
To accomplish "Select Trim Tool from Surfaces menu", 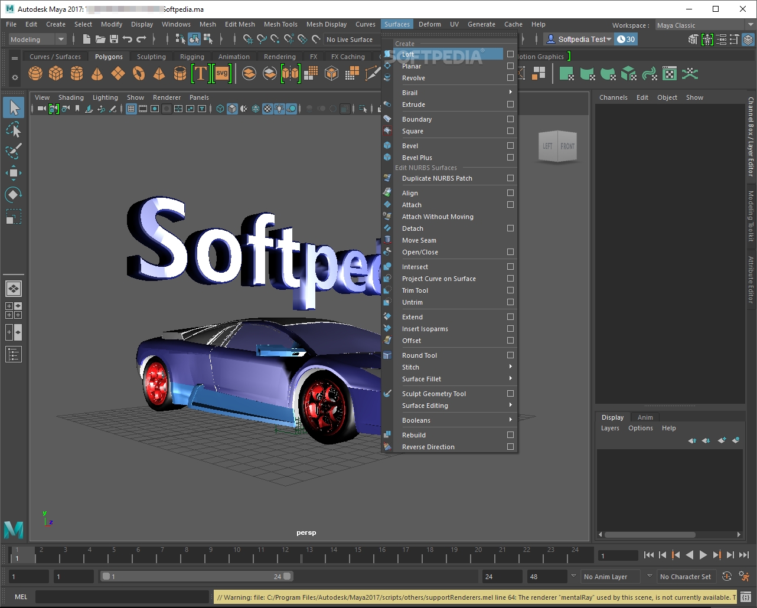I will coord(449,290).
